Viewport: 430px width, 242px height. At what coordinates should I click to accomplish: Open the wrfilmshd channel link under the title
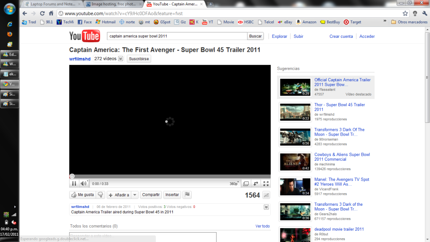[80, 59]
